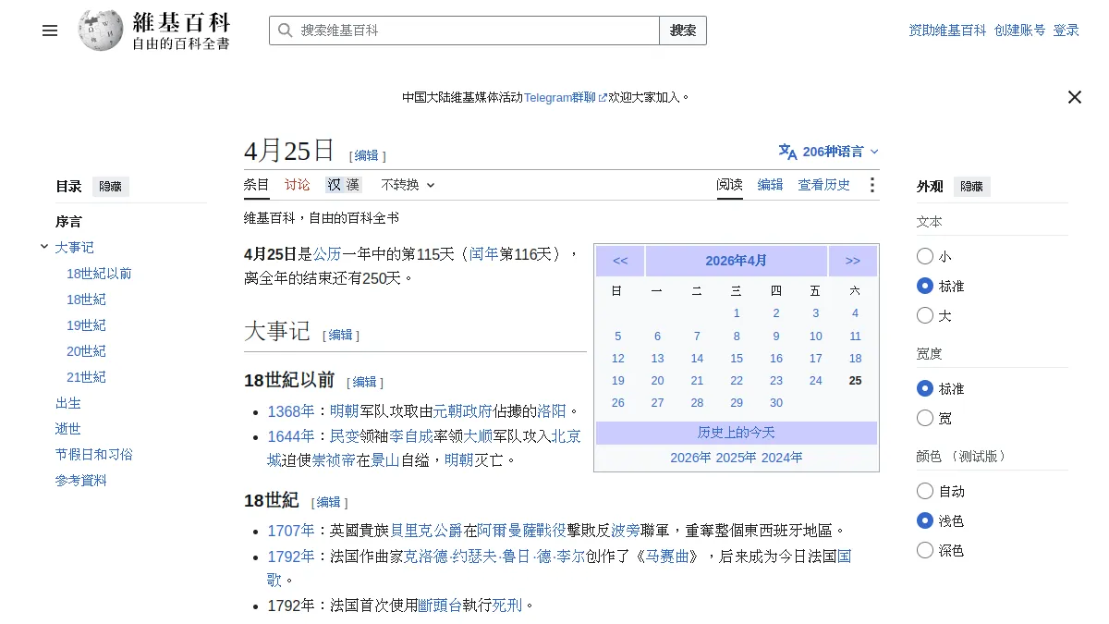
Task: Click the language translation icon beside 206种语言
Action: pyautogui.click(x=787, y=152)
